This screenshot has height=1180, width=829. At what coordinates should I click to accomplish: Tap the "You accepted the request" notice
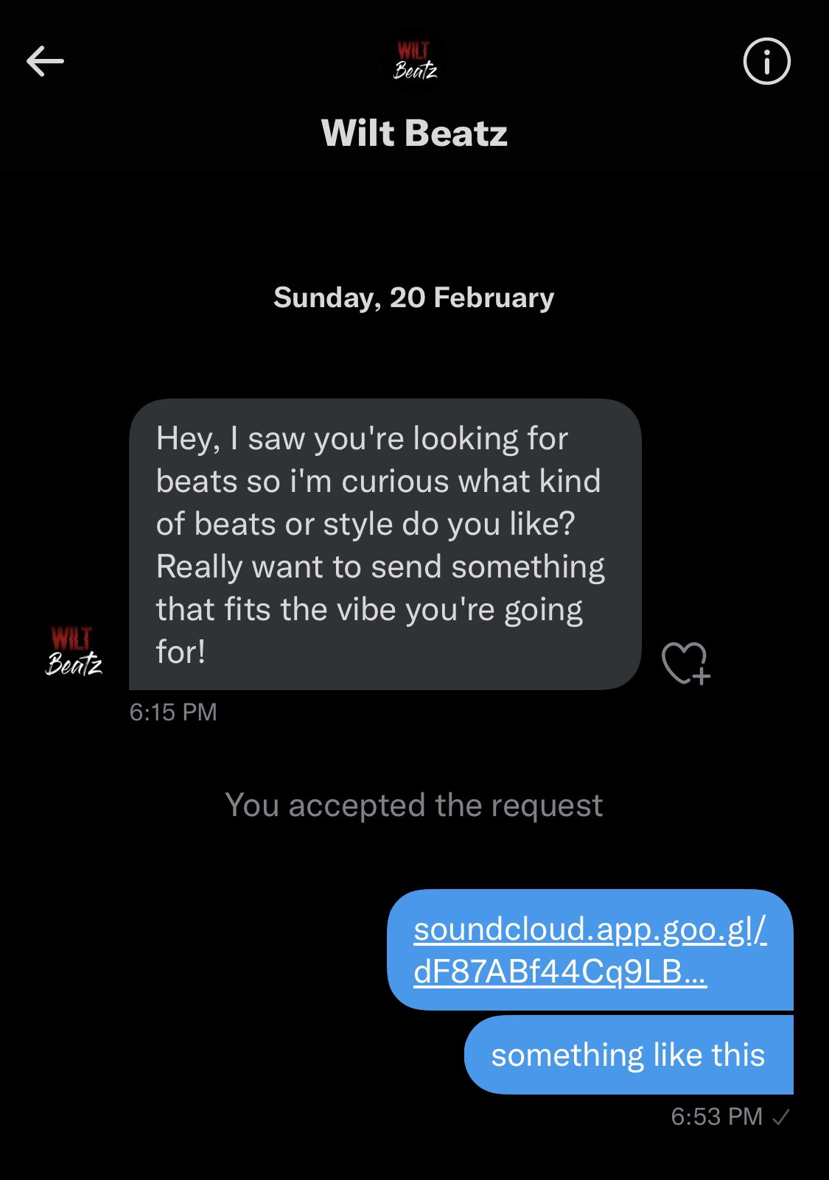tap(414, 805)
